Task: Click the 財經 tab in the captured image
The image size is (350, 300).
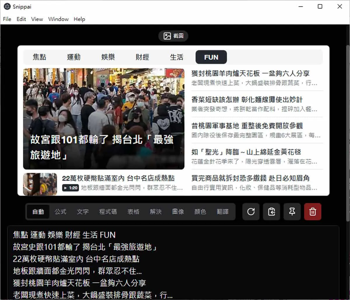Action: coord(142,57)
